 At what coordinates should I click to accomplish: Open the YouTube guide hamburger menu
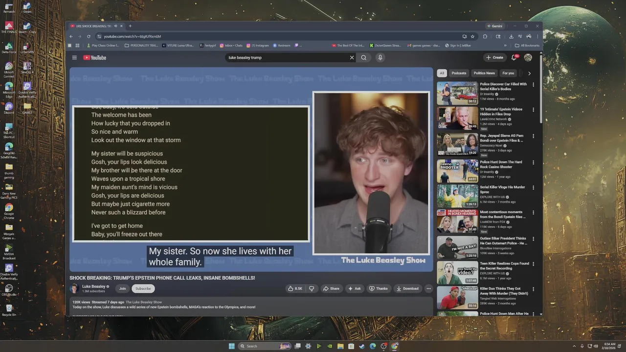click(x=74, y=58)
